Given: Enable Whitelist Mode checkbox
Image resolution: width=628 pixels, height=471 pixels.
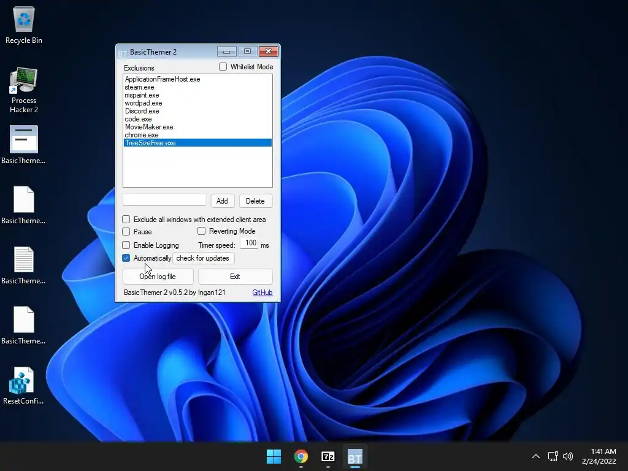Looking at the screenshot, I should (223, 66).
